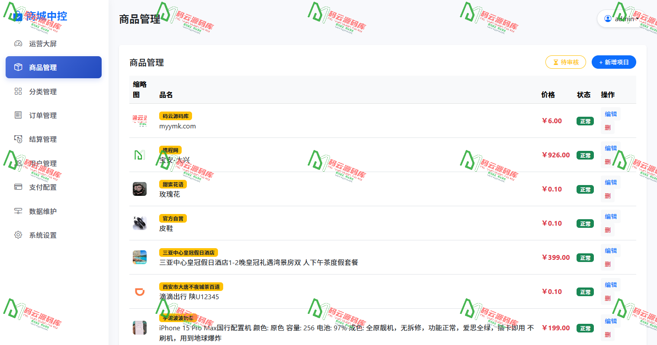The height and width of the screenshot is (345, 657).
Task: Toggle the 正常 status on 玫瑰花 row
Action: coord(585,189)
